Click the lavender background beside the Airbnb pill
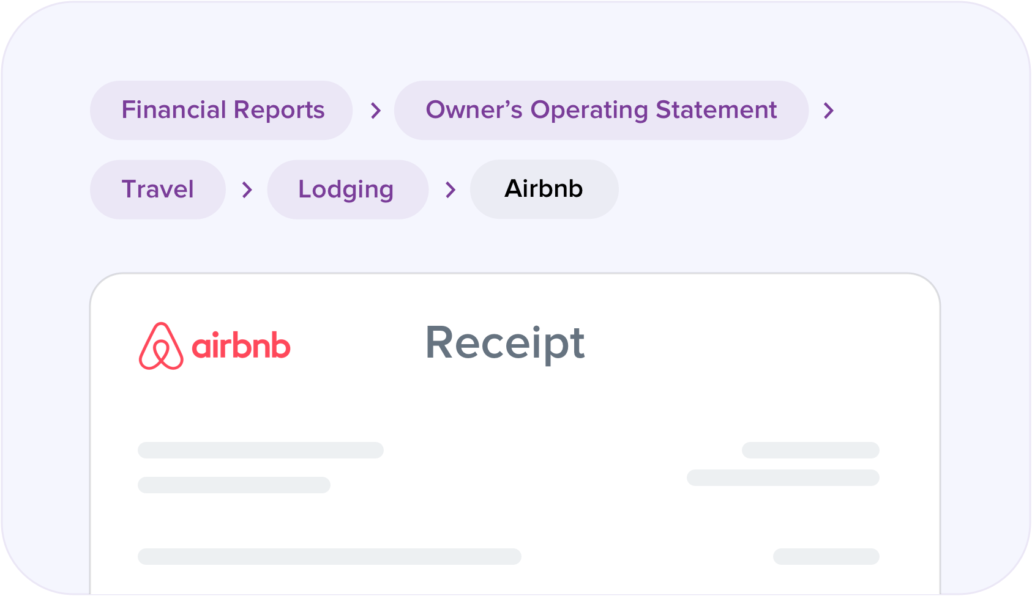 [765, 189]
